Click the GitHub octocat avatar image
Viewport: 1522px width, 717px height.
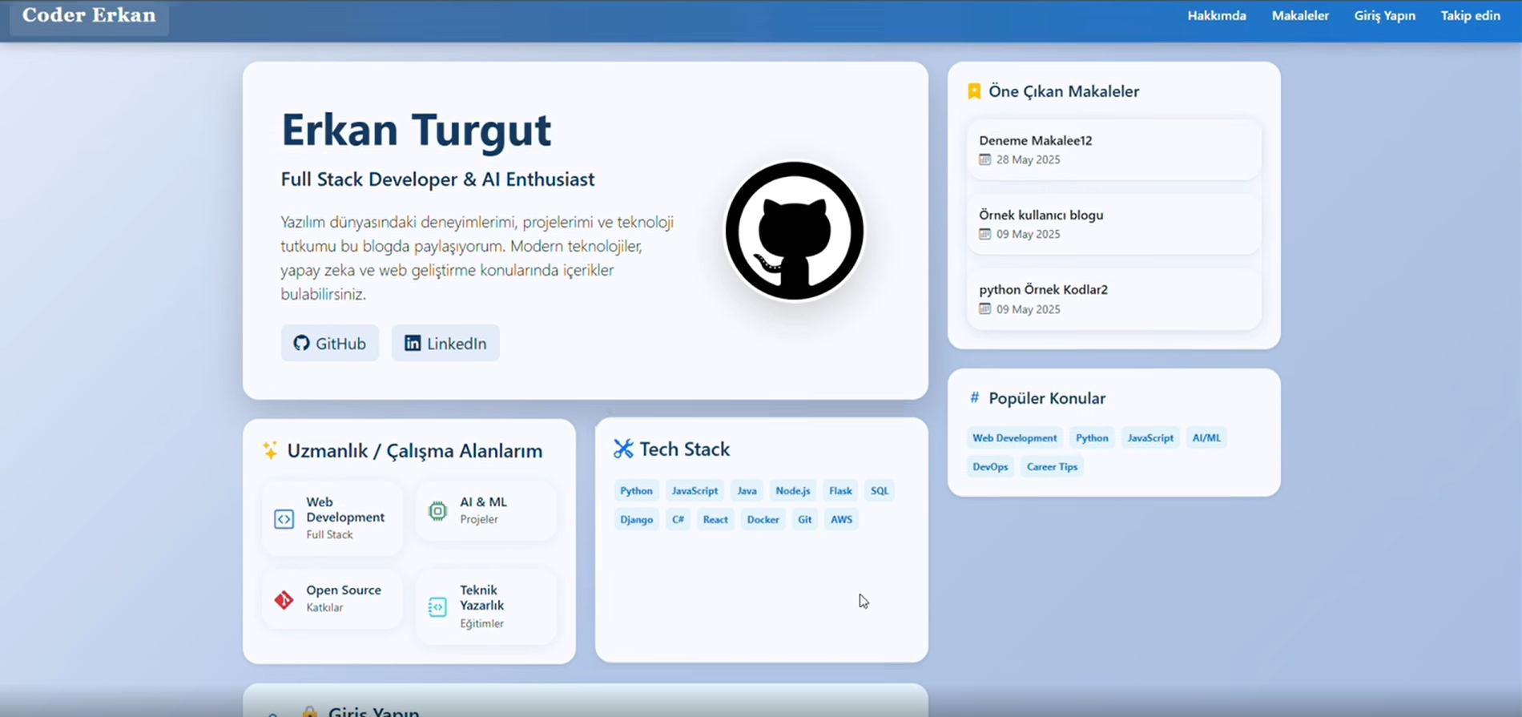[795, 231]
